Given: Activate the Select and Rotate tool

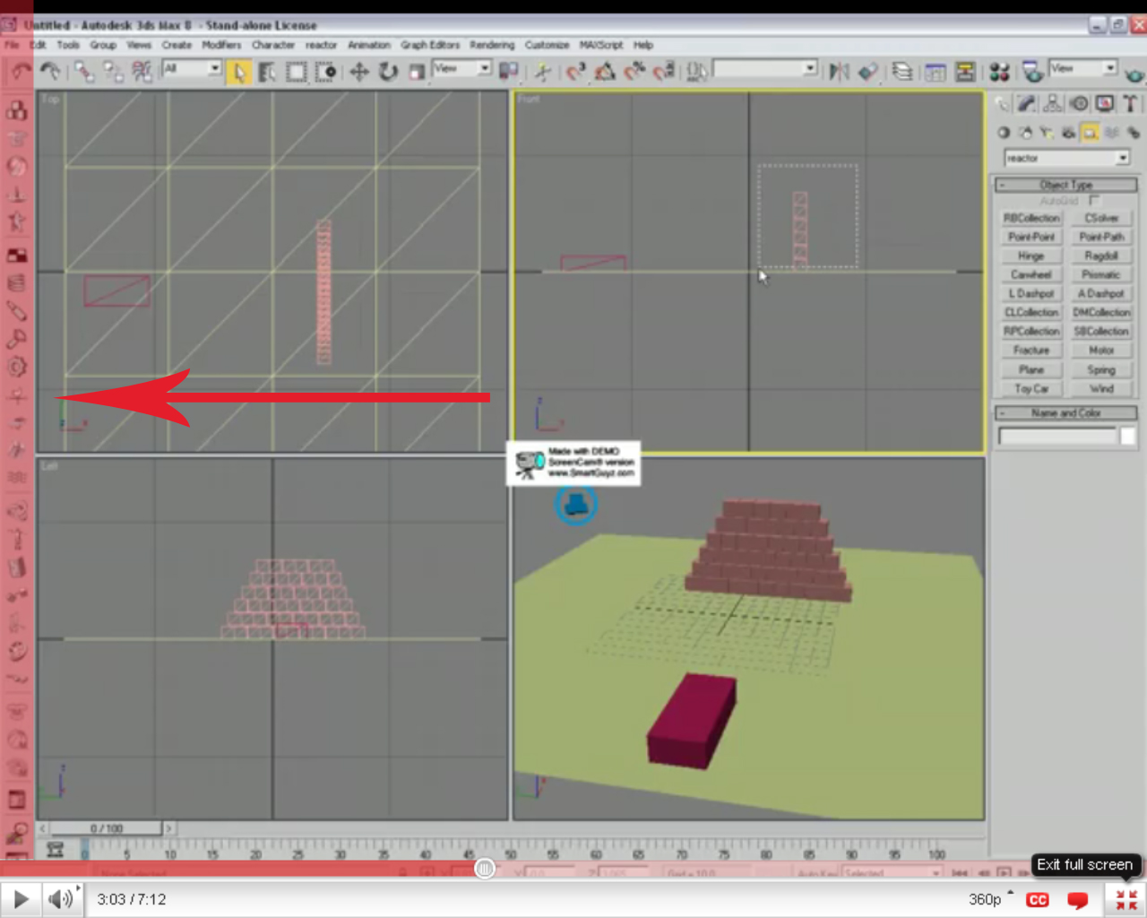Looking at the screenshot, I should pyautogui.click(x=388, y=72).
